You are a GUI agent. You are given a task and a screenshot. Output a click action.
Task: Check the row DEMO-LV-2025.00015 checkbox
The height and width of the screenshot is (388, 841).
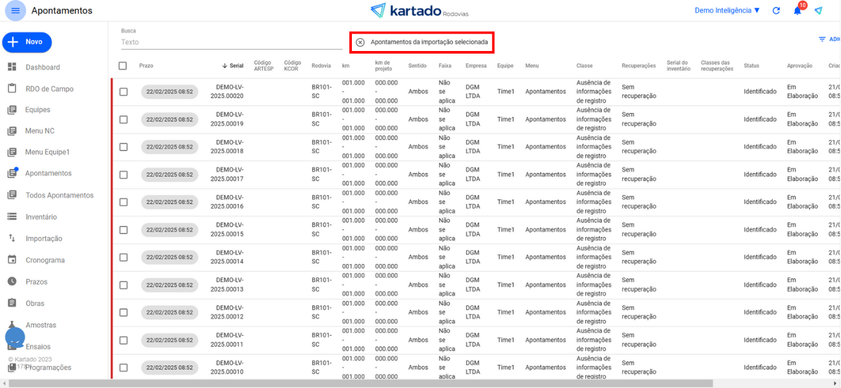pos(124,229)
